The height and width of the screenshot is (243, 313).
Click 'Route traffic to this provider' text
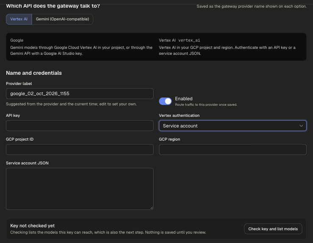tap(206, 105)
